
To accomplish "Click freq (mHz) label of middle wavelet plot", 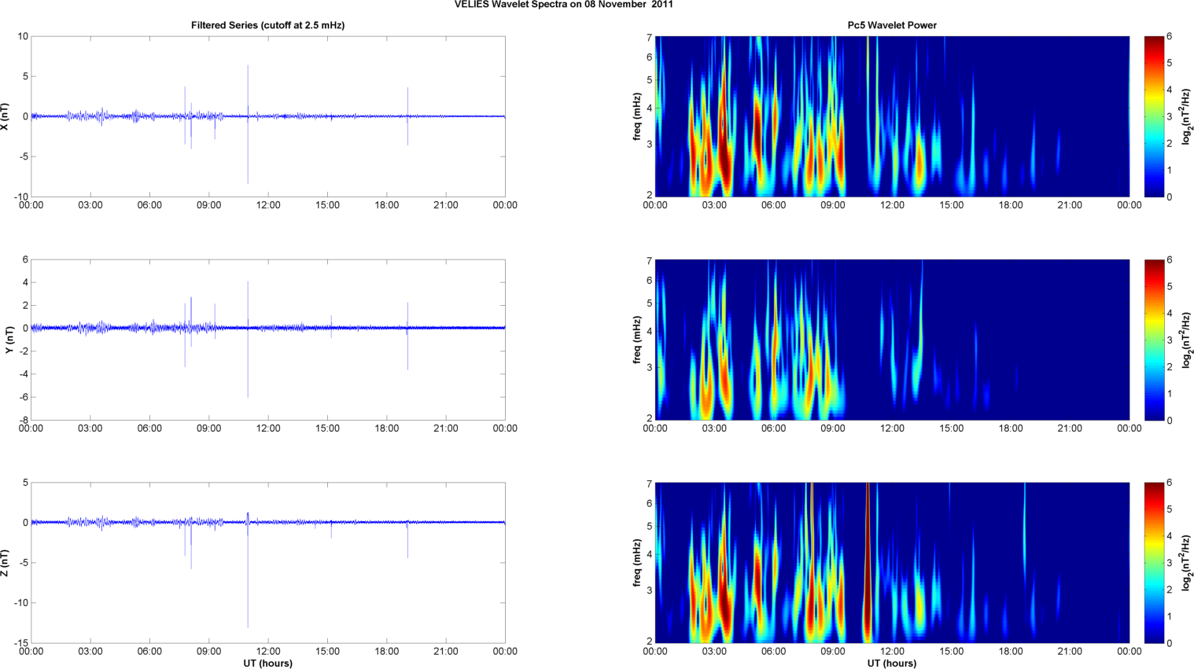I will tap(637, 340).
